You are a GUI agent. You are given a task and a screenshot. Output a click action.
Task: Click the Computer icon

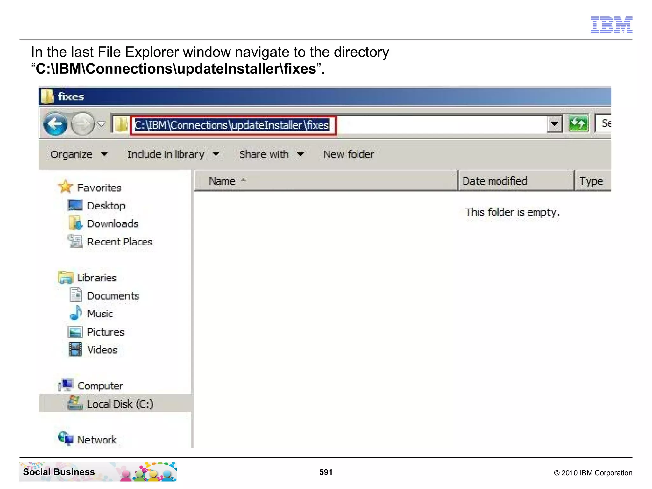[x=66, y=385]
